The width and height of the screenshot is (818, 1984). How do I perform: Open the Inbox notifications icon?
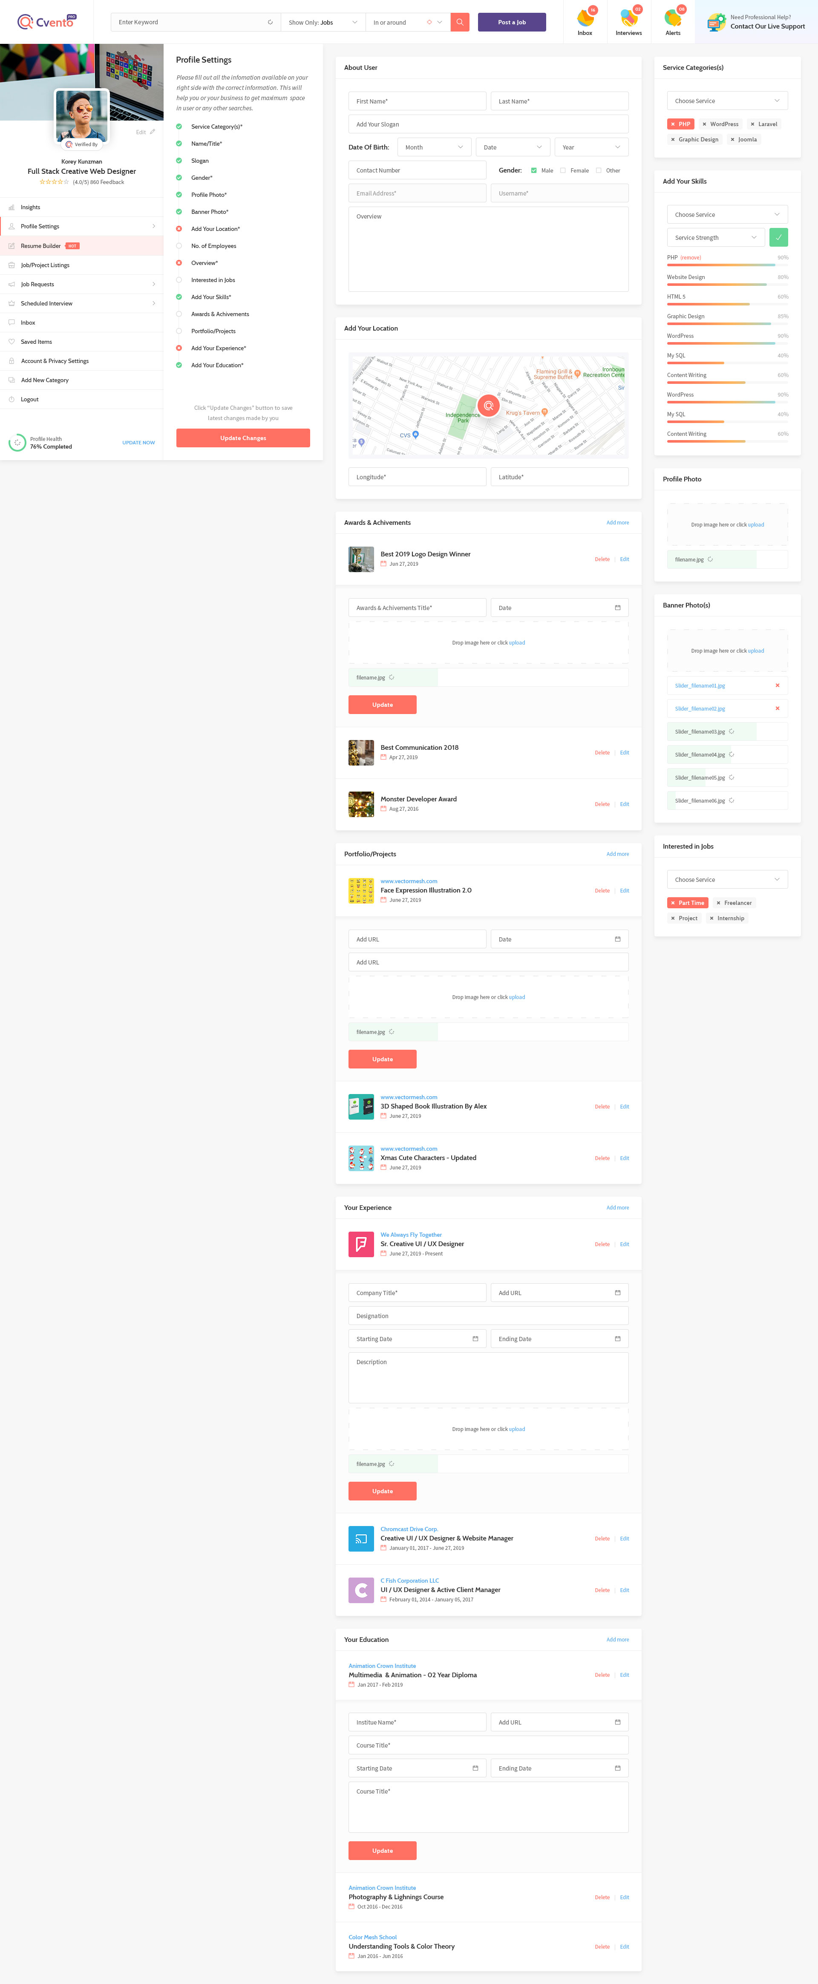point(585,18)
